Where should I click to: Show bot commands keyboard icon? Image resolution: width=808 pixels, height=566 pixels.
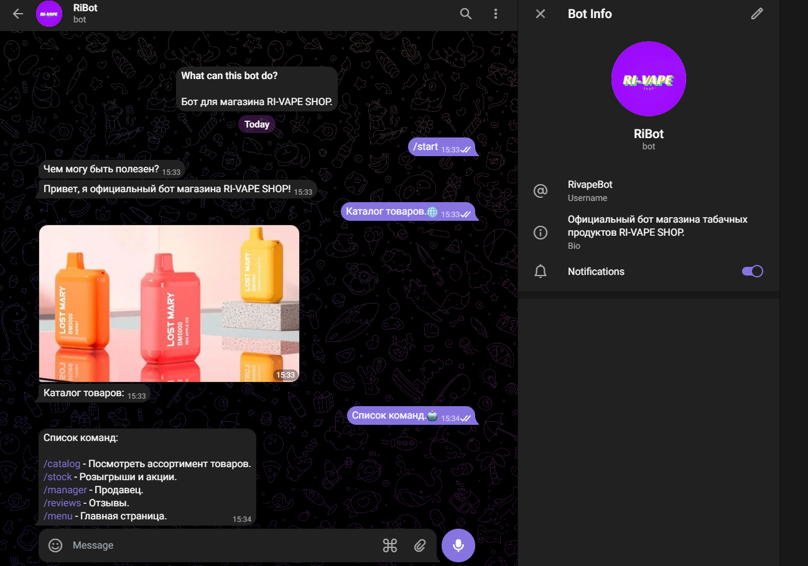click(390, 545)
